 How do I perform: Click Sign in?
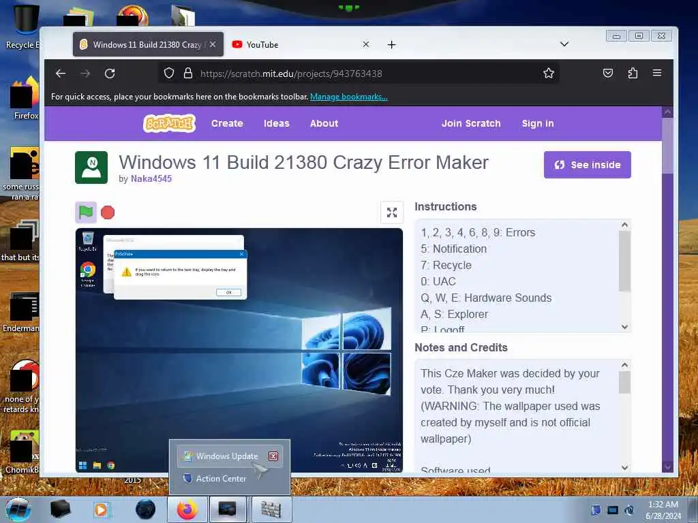click(x=538, y=123)
